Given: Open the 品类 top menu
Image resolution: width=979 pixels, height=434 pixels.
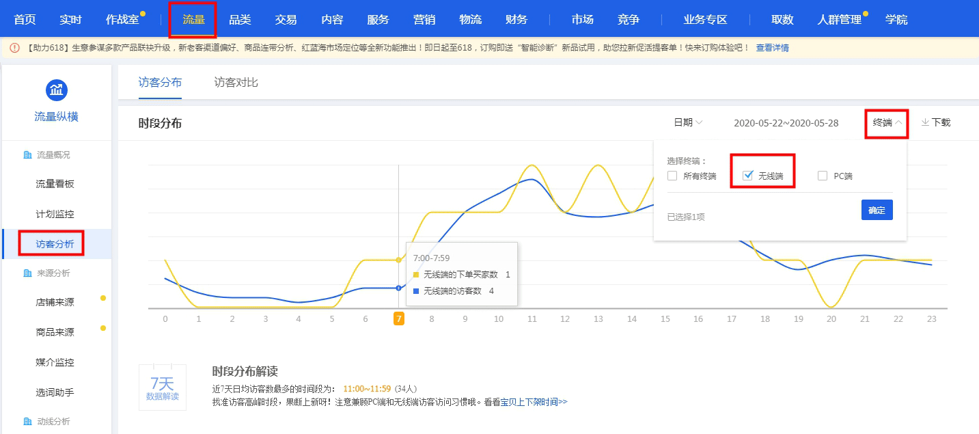Looking at the screenshot, I should click(240, 19).
